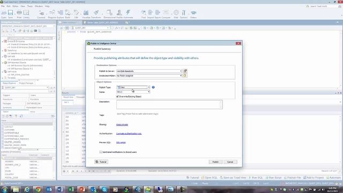Viewport: 343px width, 193px height.
Task: Expand the Oracle BI Enterprise tree node
Action: click(x=3, y=41)
